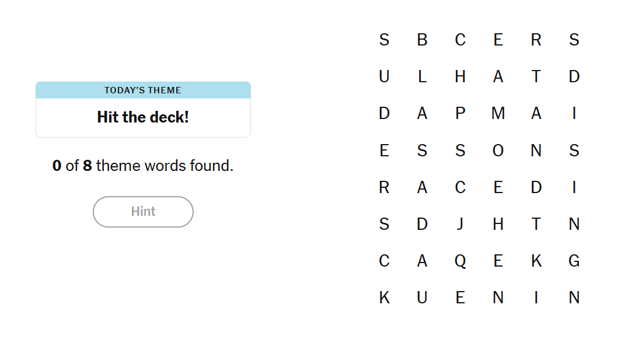Click the theme words found counter

tap(143, 166)
